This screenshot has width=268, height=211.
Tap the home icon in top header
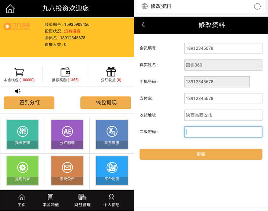pos(10,8)
